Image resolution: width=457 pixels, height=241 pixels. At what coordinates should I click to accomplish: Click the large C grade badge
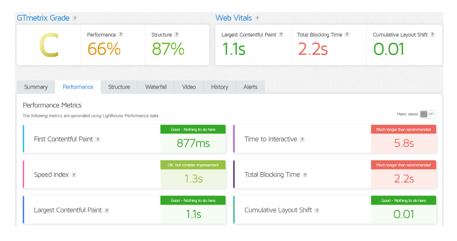click(x=49, y=45)
